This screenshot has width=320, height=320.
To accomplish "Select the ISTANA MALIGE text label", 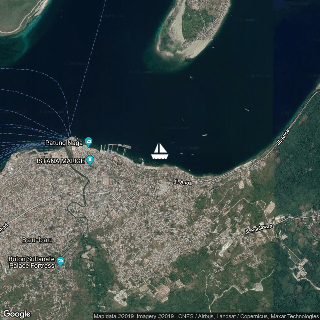I will tap(60, 161).
